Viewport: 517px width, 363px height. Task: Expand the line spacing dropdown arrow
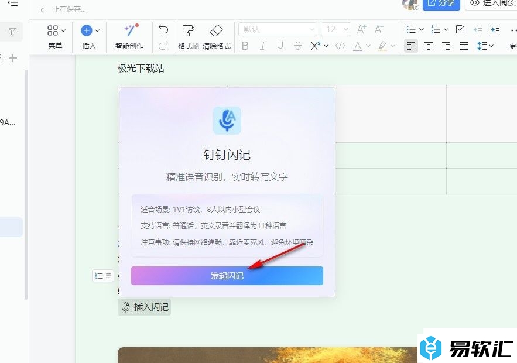(x=491, y=46)
